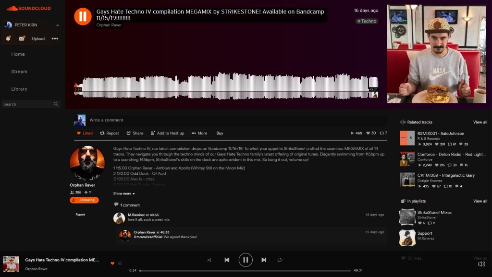This screenshot has width=492, height=277.
Task: Click the notifications bell icon
Action: click(8, 38)
